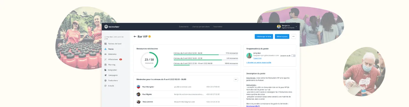Open the bit.ly guide link in description

point(253,106)
